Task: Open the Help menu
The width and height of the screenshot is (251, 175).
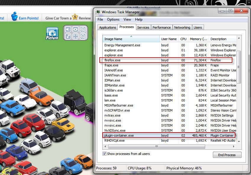Action: [x=139, y=19]
